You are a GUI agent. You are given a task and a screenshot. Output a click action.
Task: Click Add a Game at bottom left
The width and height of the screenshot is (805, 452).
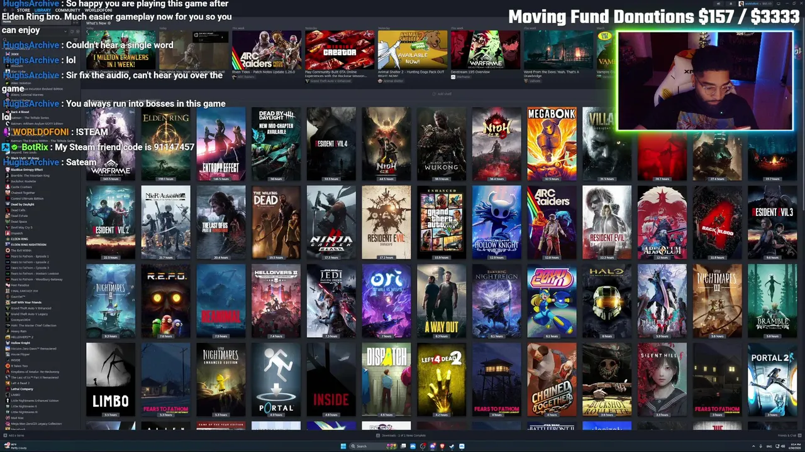[x=13, y=435]
